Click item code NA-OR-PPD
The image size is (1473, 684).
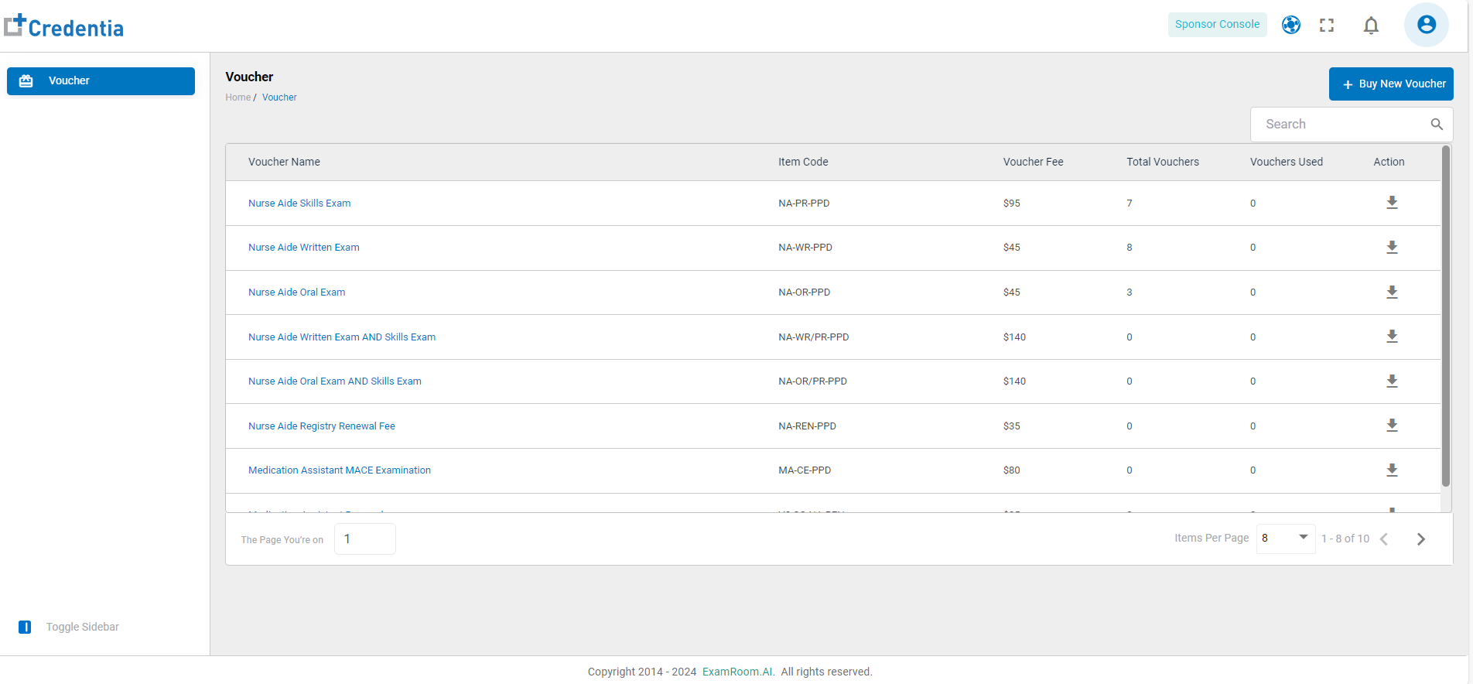point(805,292)
